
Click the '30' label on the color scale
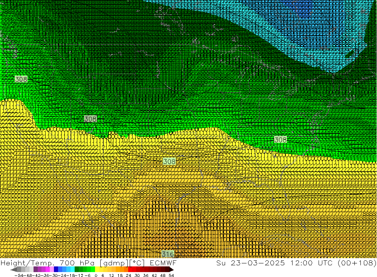coord(137,275)
